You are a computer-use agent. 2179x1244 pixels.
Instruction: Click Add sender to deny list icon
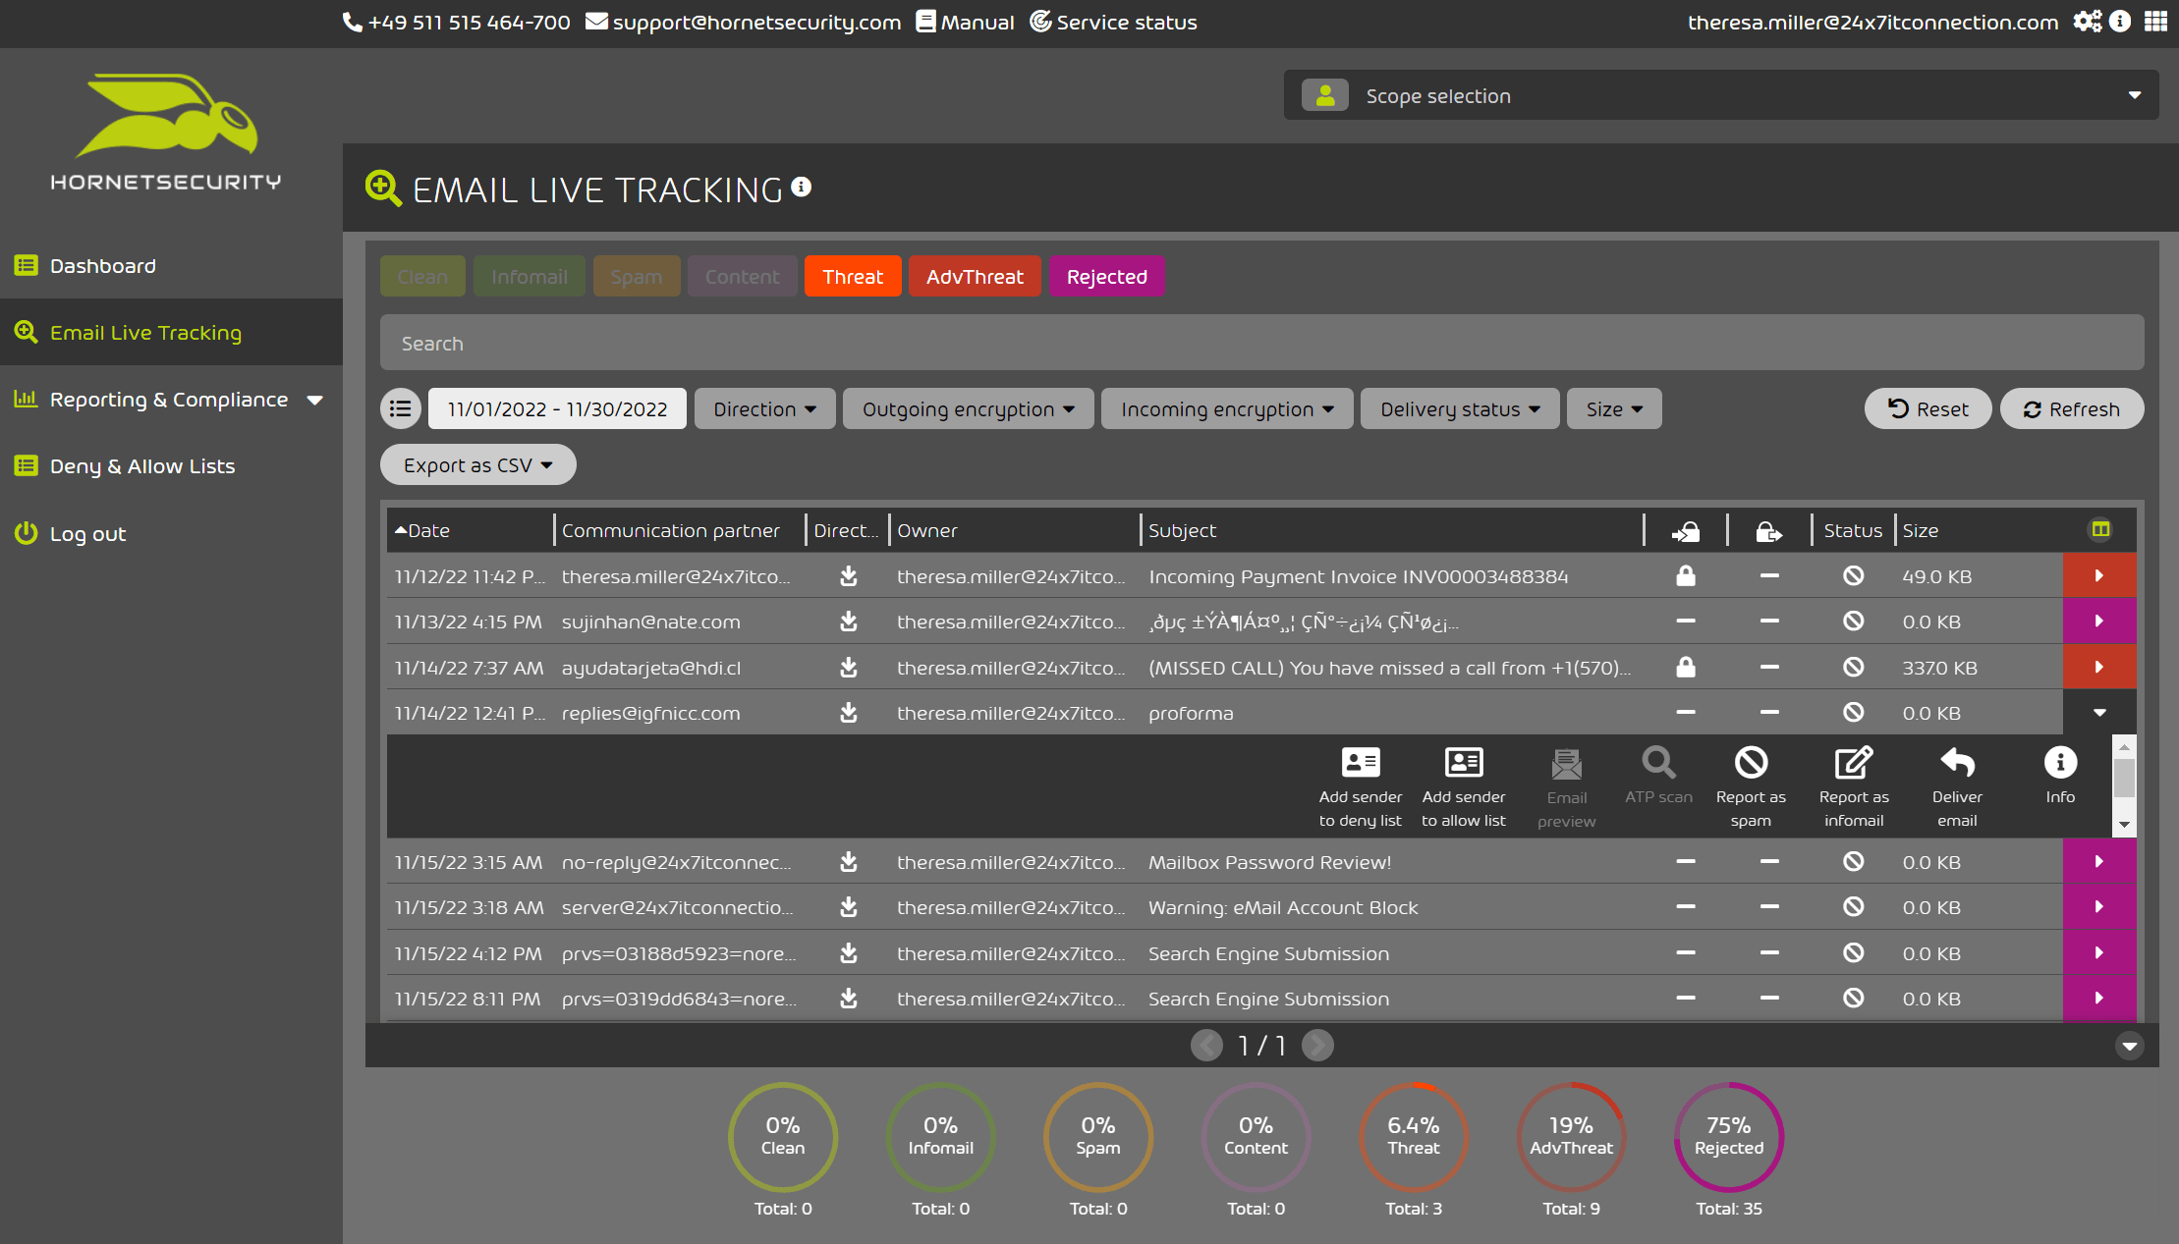(x=1361, y=763)
